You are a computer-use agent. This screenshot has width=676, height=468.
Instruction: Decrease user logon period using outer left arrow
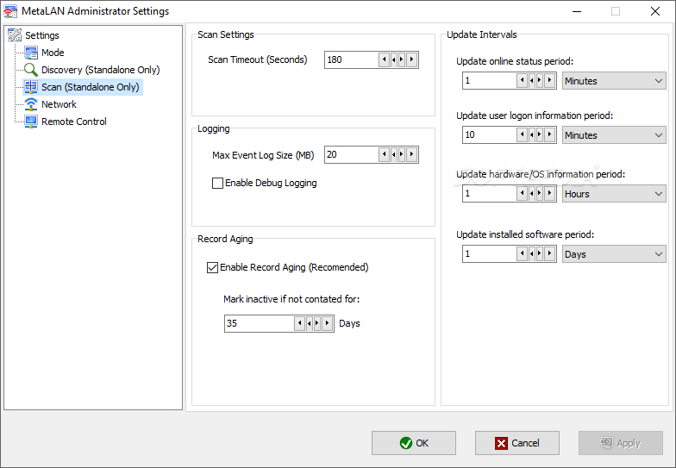[523, 134]
